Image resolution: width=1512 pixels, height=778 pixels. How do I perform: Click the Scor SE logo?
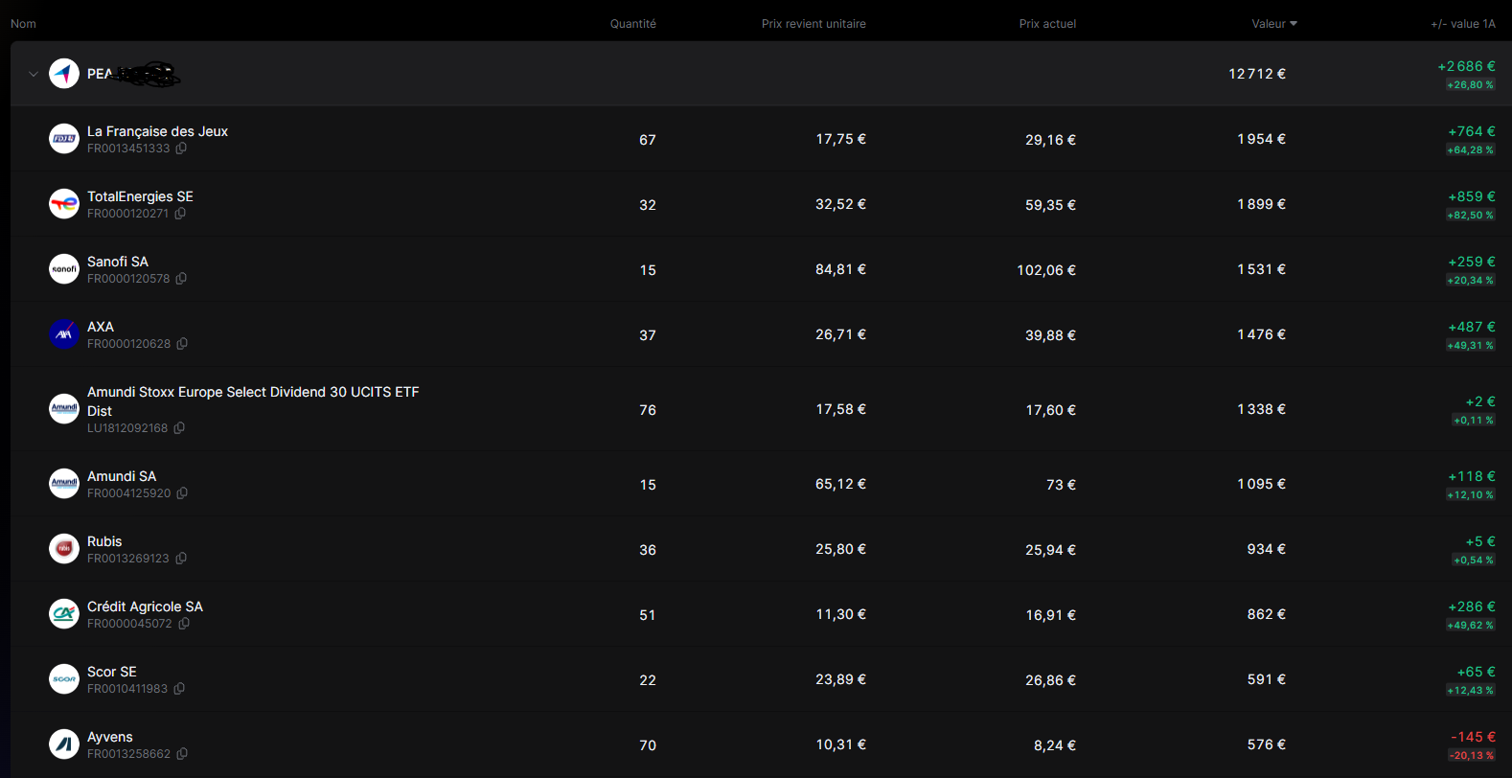tap(64, 679)
